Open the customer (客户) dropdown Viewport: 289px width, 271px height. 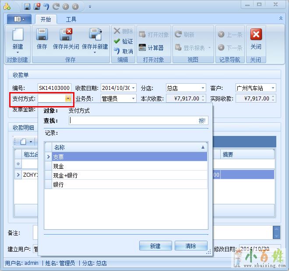(x=273, y=88)
